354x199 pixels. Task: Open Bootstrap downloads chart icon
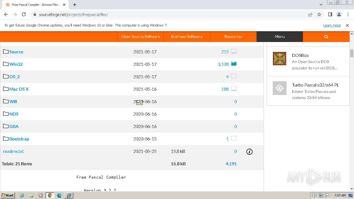[x=234, y=138]
